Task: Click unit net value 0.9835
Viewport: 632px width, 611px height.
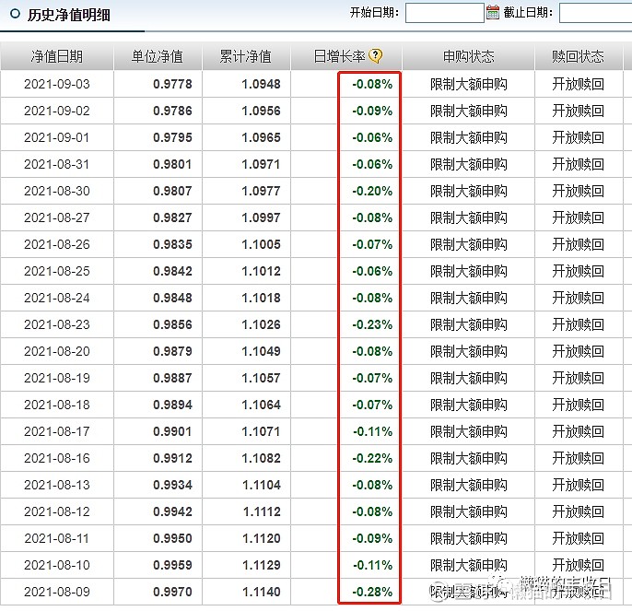Action: 172,244
